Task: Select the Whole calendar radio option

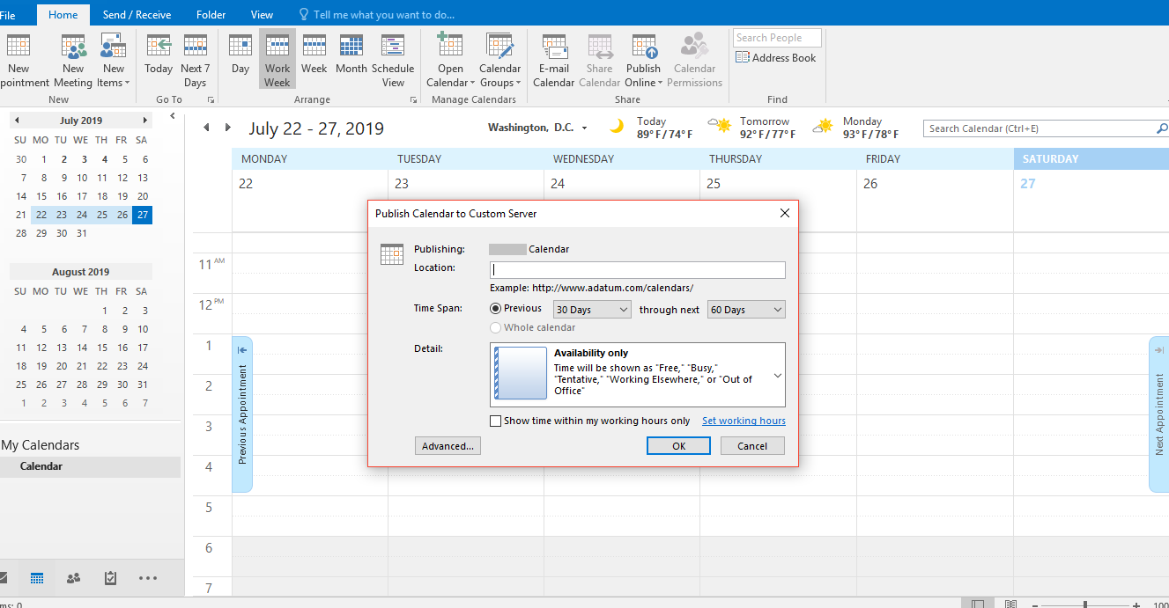Action: (x=496, y=327)
